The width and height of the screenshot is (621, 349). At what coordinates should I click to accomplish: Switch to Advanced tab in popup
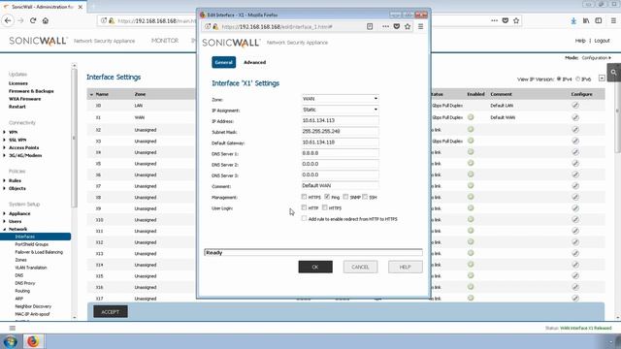(x=254, y=62)
